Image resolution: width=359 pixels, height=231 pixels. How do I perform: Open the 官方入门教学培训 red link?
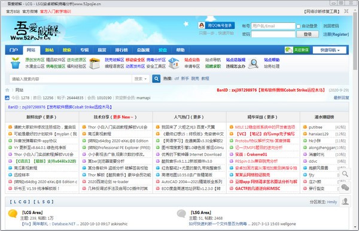[x=56, y=11]
